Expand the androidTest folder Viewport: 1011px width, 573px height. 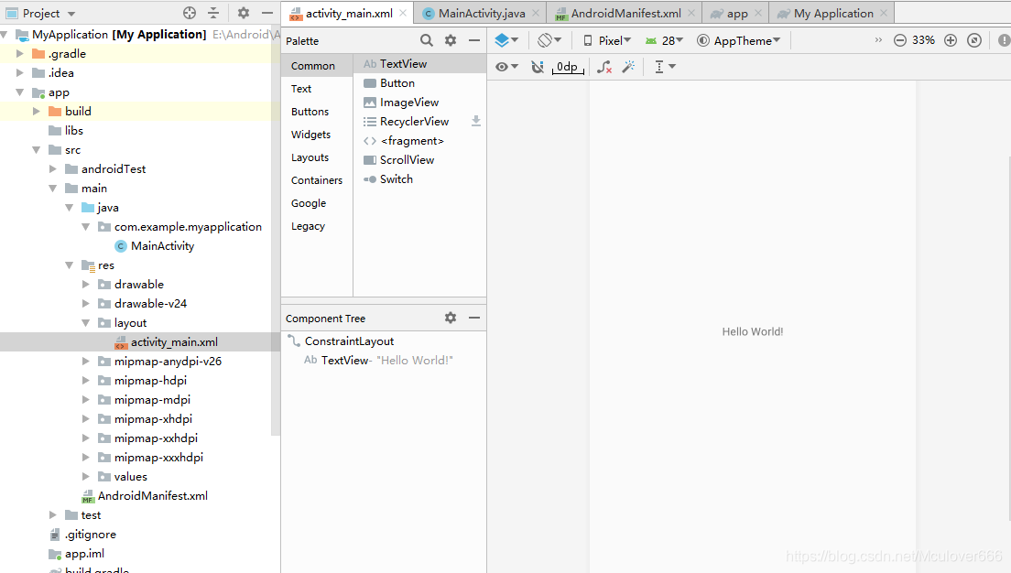click(x=53, y=168)
